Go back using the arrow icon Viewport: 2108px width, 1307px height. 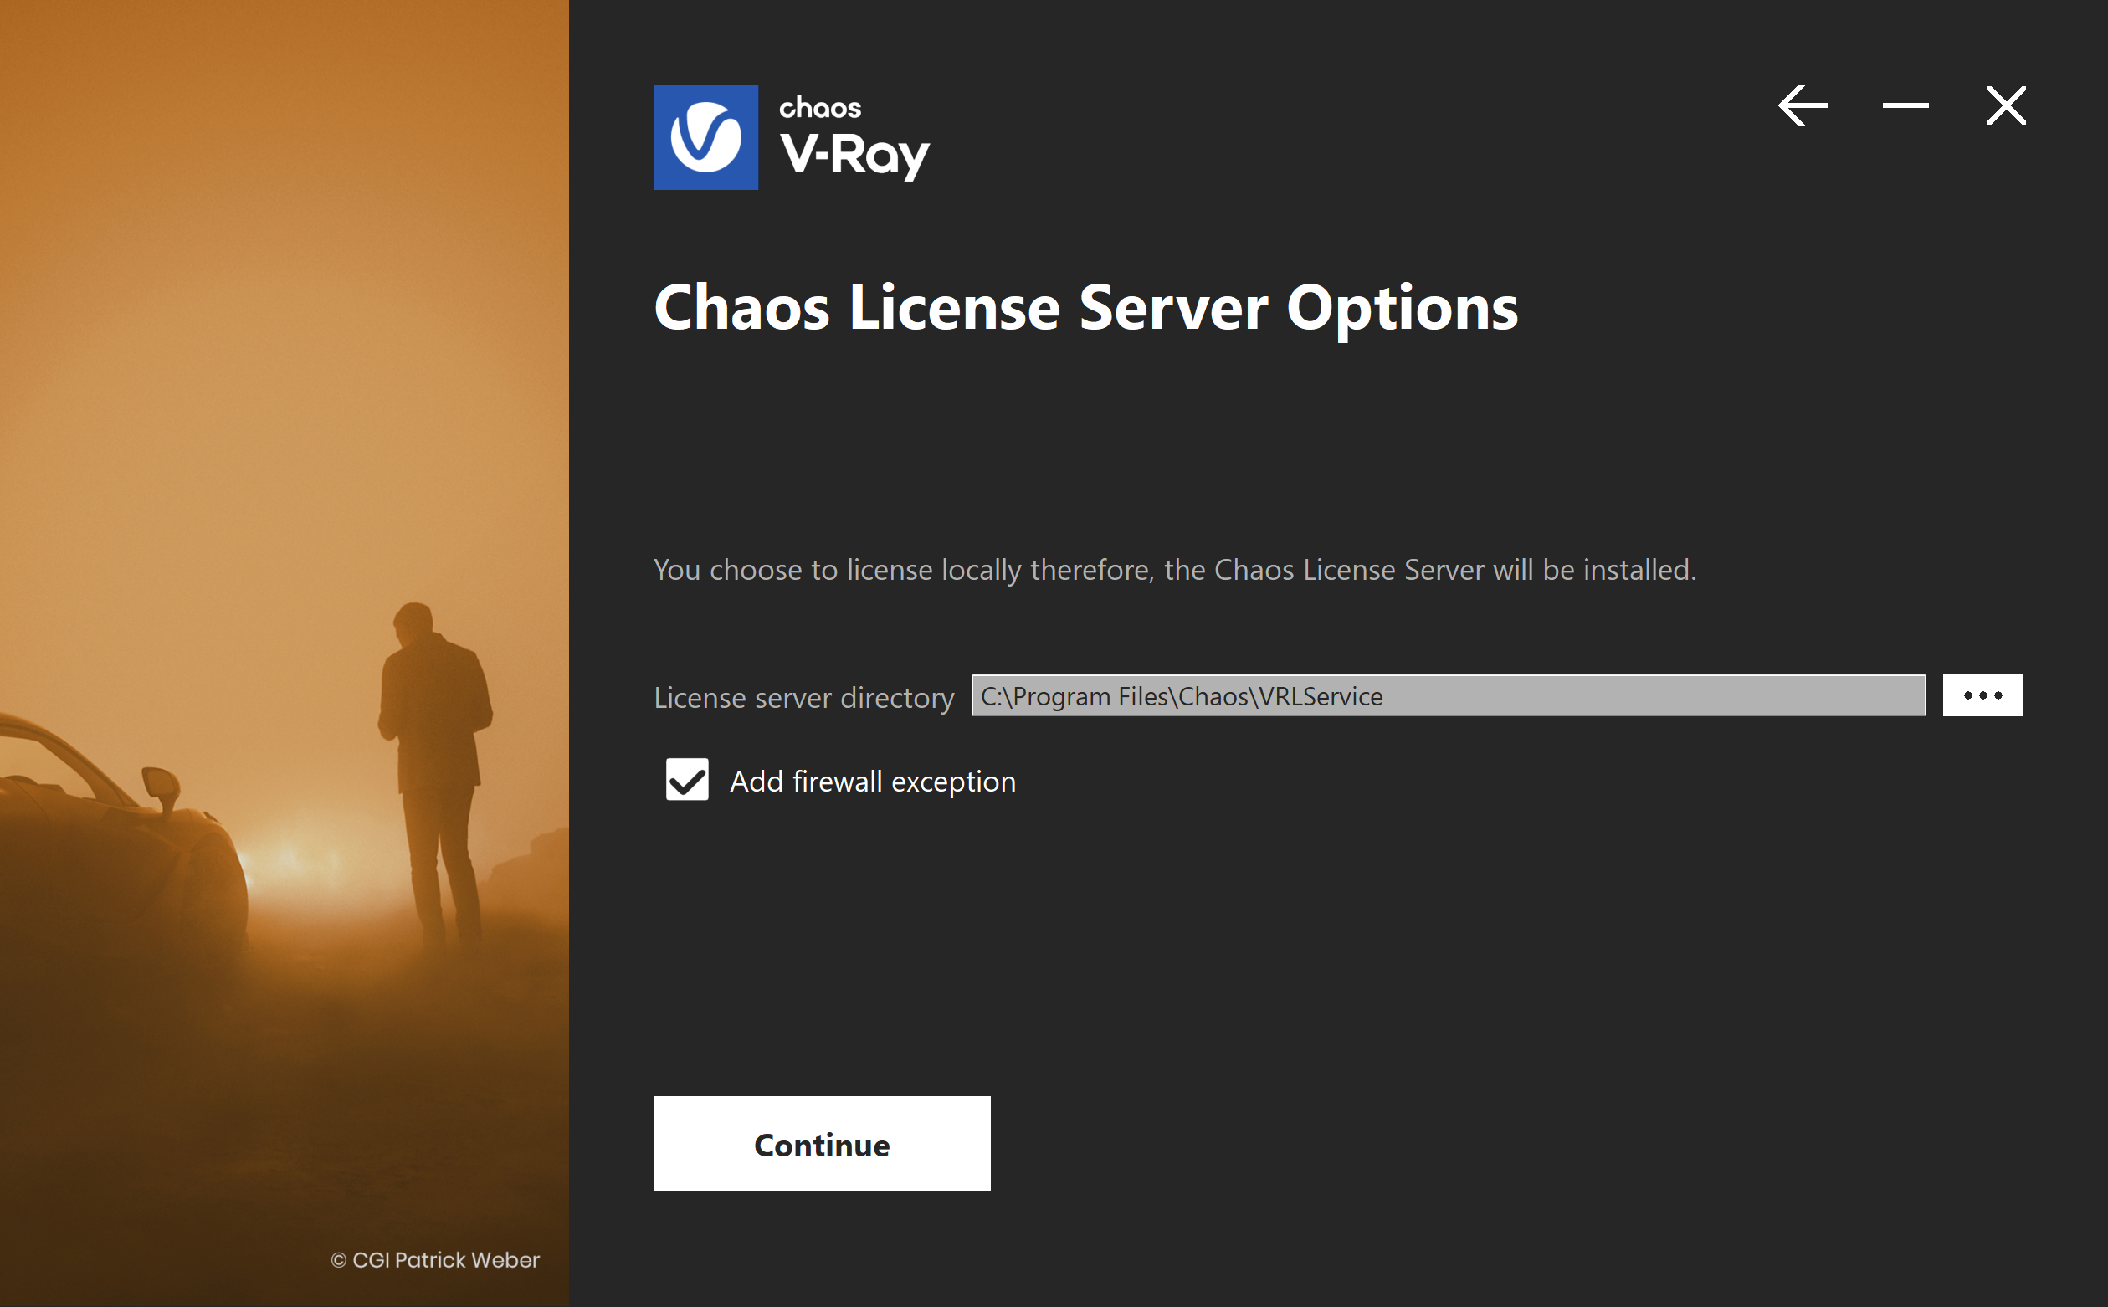pos(1802,105)
